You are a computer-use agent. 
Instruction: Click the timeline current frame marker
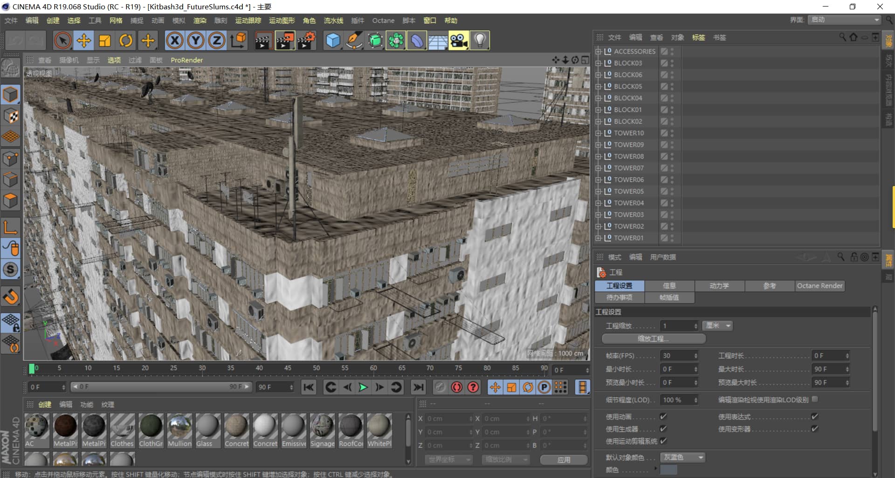pos(32,369)
